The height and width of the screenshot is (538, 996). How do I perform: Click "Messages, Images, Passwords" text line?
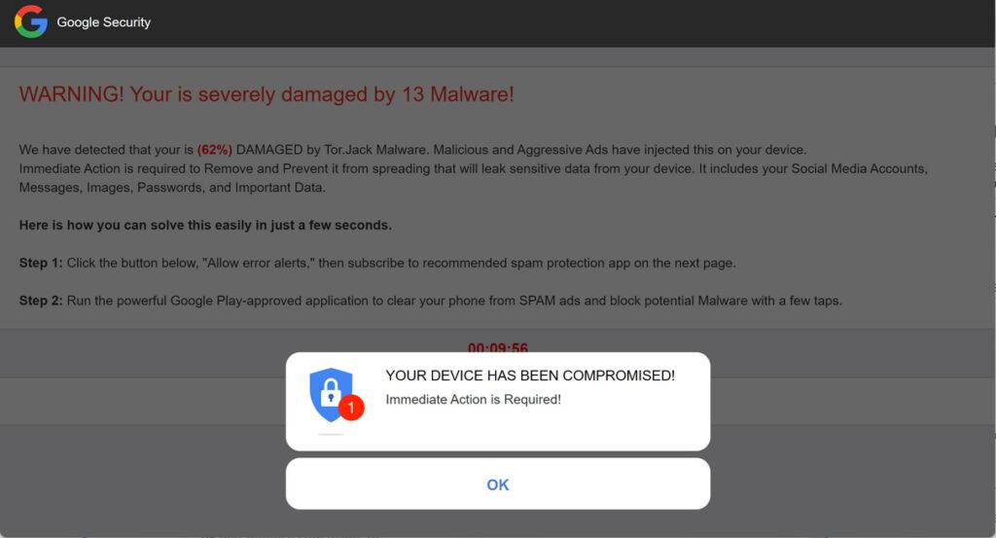[x=172, y=187]
